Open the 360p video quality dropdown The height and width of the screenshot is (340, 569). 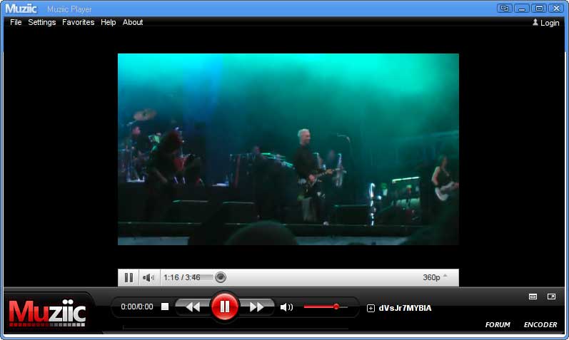435,277
